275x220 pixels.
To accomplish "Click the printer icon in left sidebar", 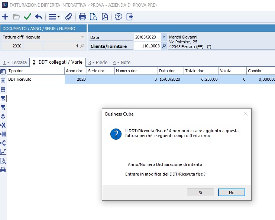I will pos(3,170).
